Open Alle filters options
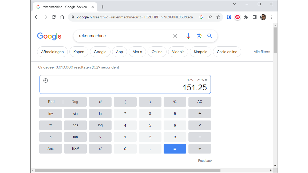 coord(262,52)
